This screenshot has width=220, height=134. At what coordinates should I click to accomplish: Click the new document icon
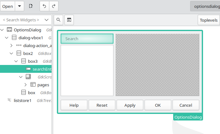[30, 6]
